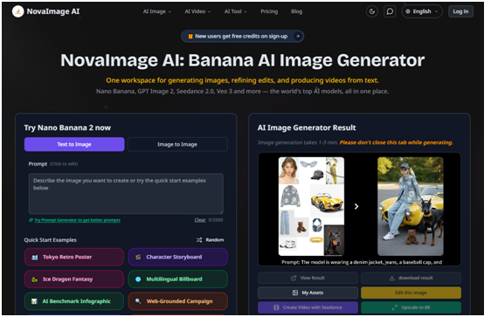Click the My Assets gallery icon
Image resolution: width=491 pixels, height=317 pixels.
[x=295, y=293]
